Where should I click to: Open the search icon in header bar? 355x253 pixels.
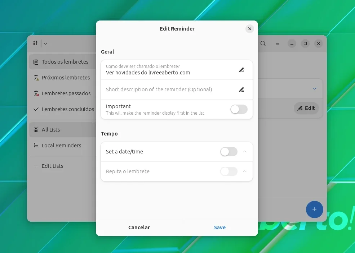tap(263, 43)
